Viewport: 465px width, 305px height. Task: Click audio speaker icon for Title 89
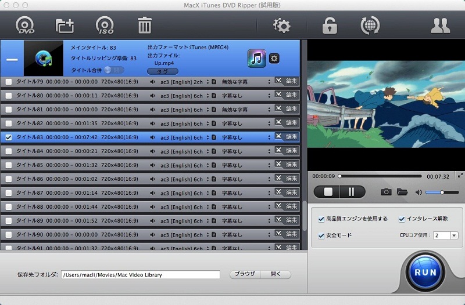click(x=152, y=221)
